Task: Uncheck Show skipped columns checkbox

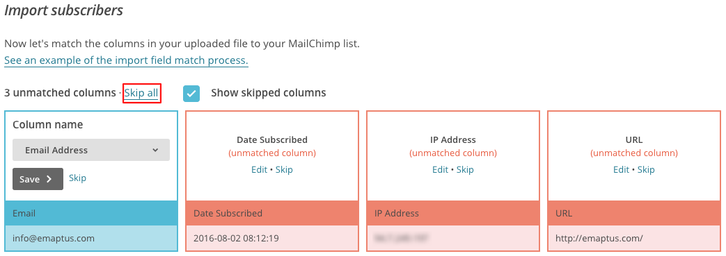Action: click(191, 93)
